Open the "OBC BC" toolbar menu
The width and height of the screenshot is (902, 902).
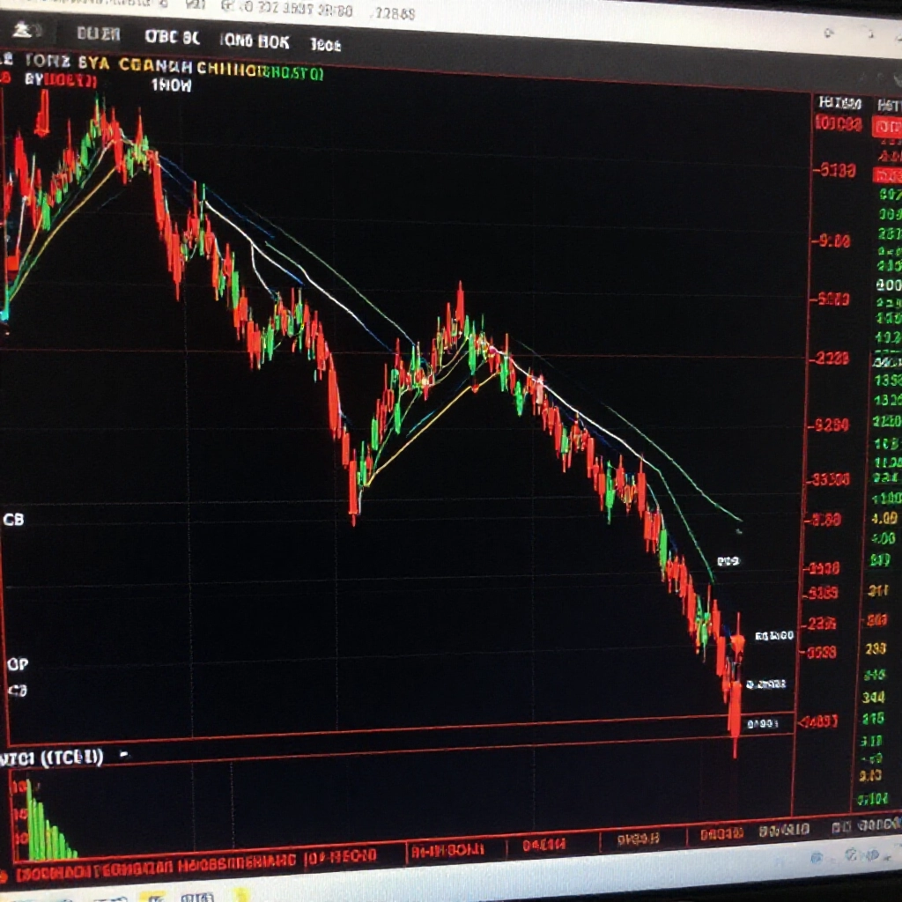click(172, 37)
